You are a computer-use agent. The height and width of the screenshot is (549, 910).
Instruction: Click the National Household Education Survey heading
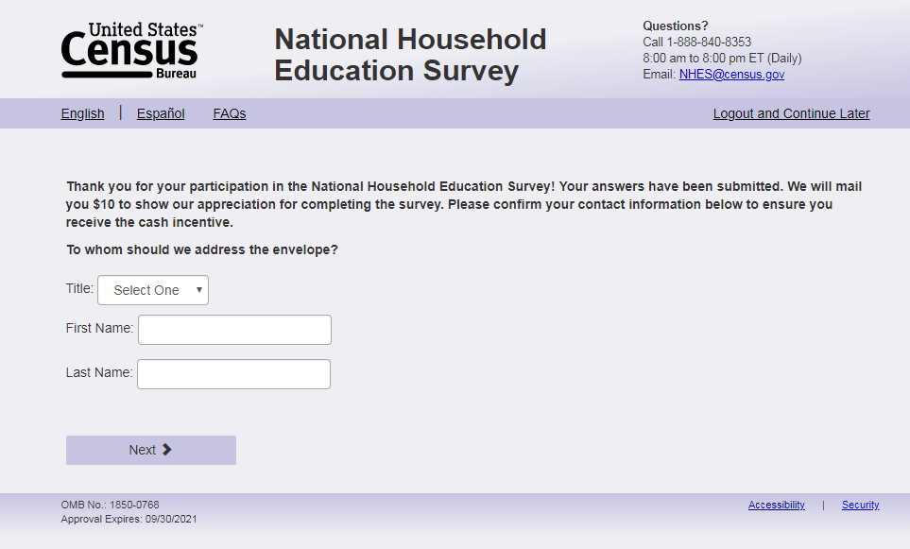pos(410,55)
